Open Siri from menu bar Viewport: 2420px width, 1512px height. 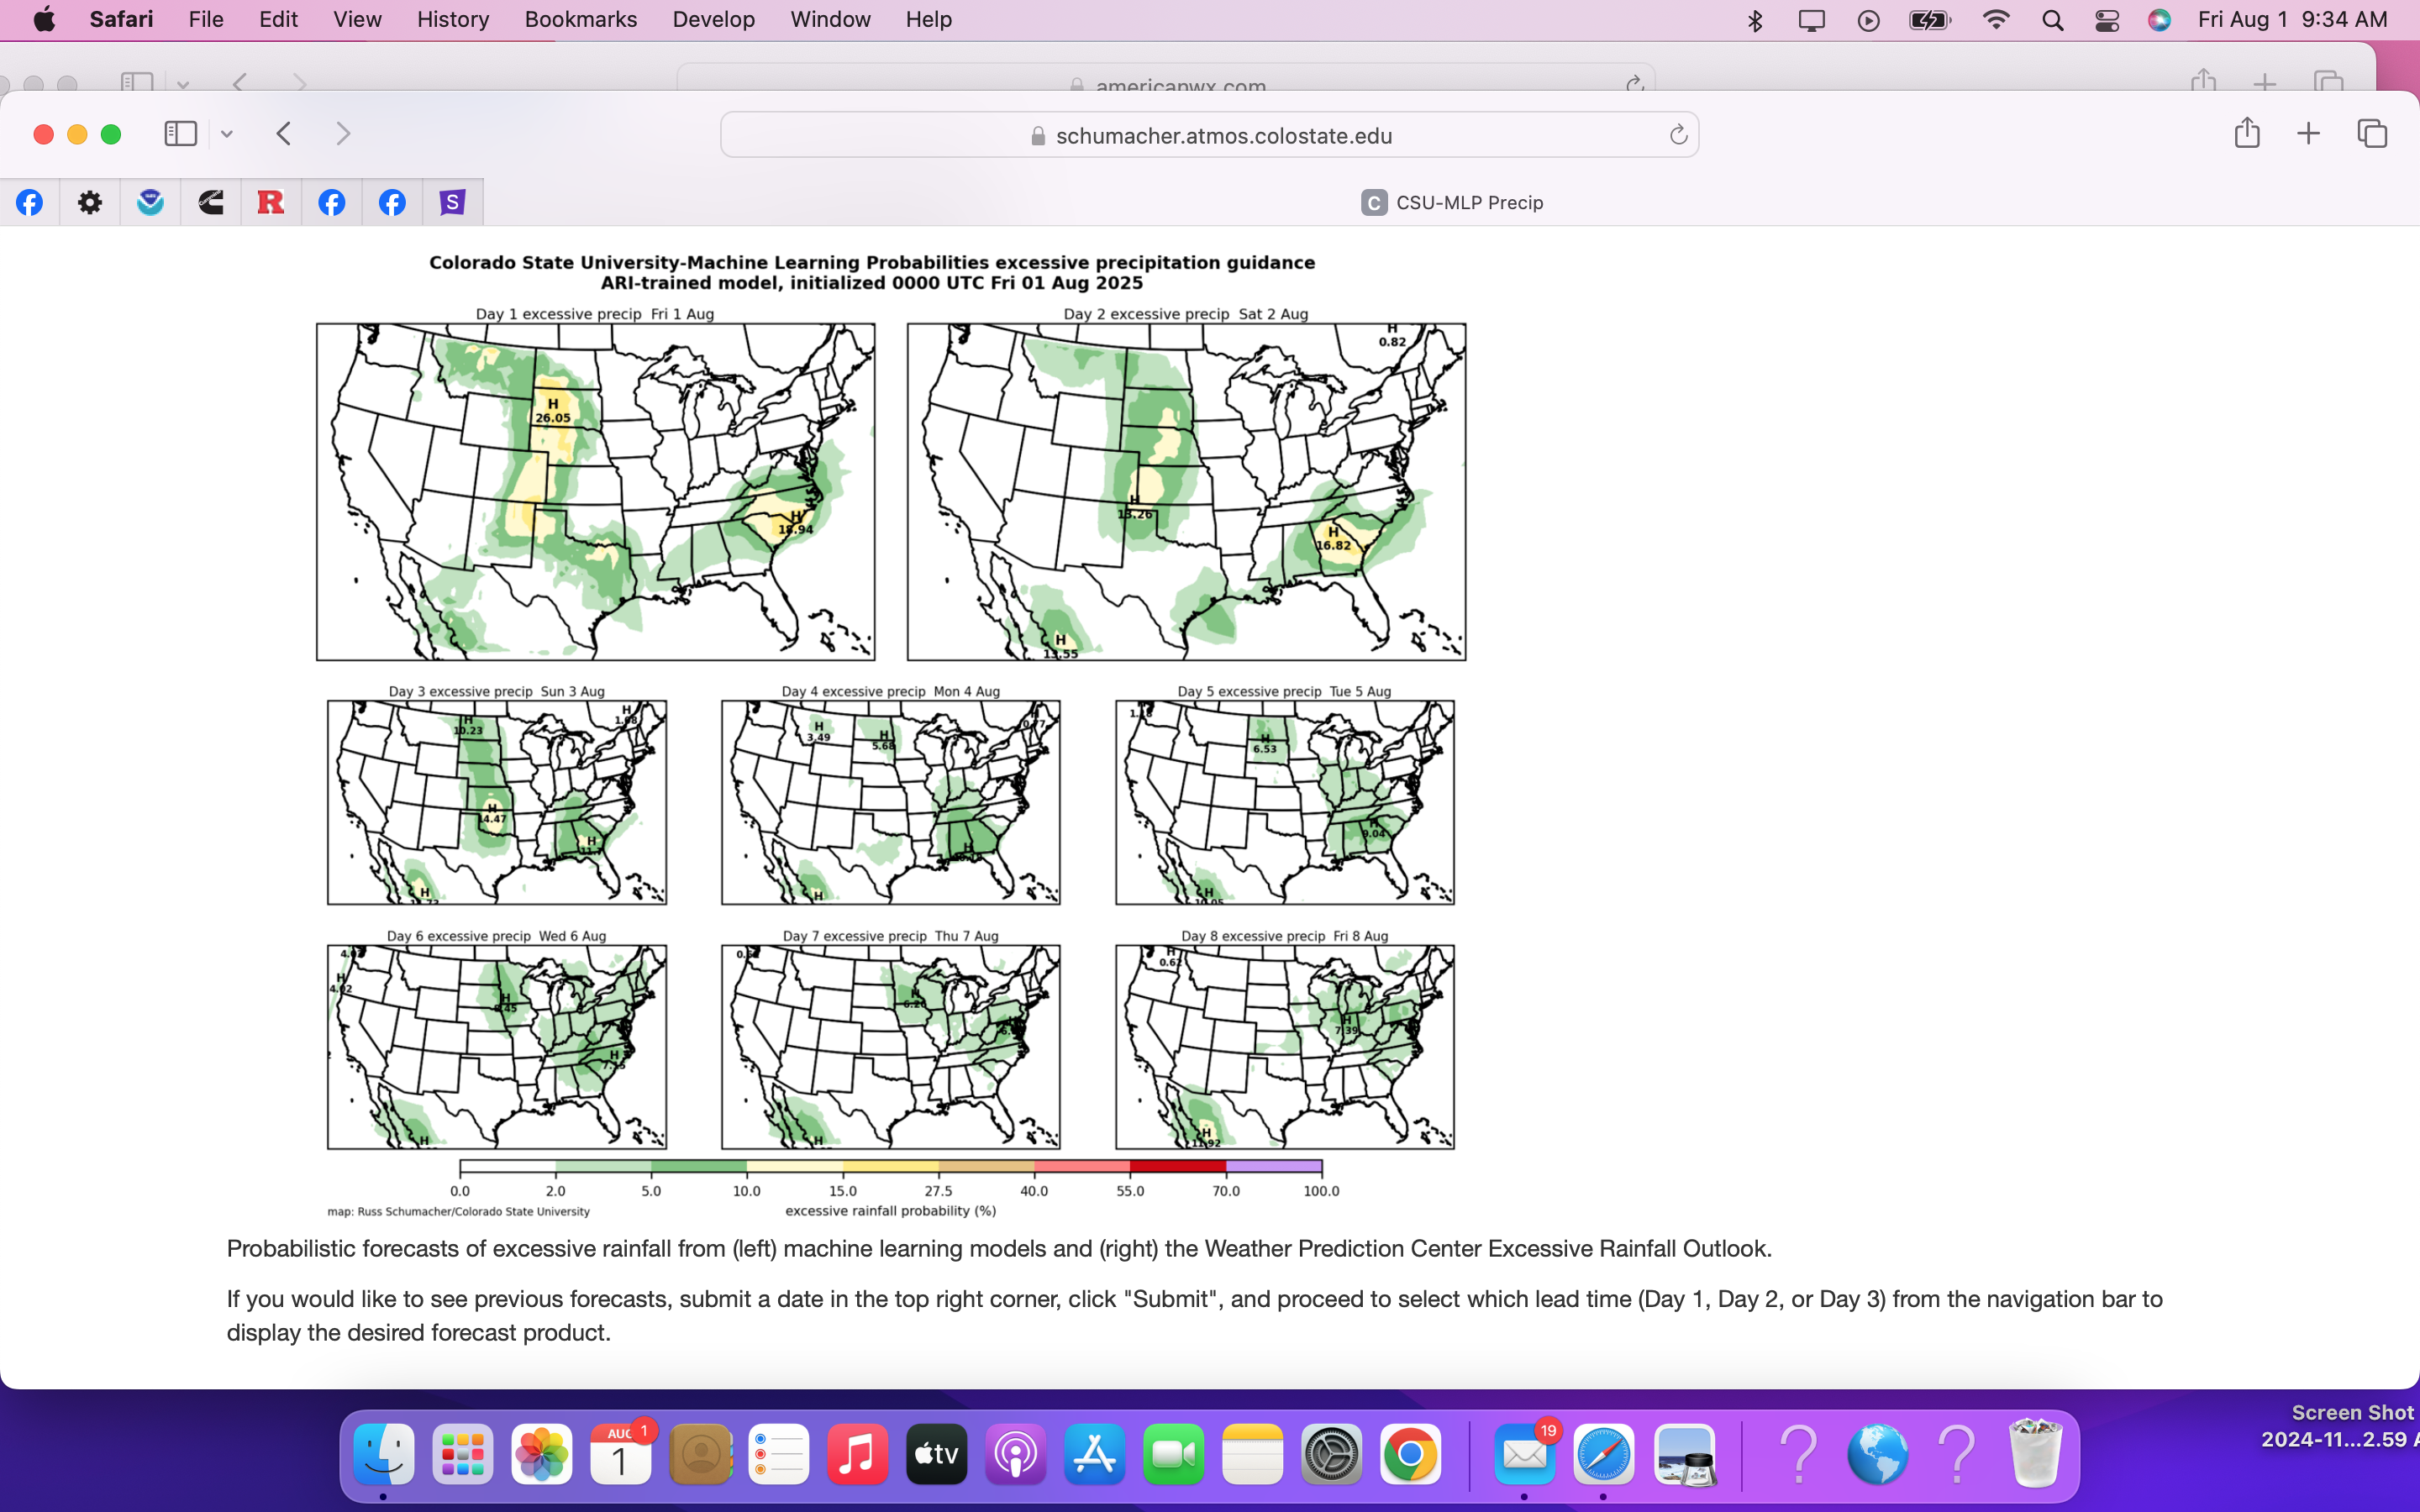2159,20
